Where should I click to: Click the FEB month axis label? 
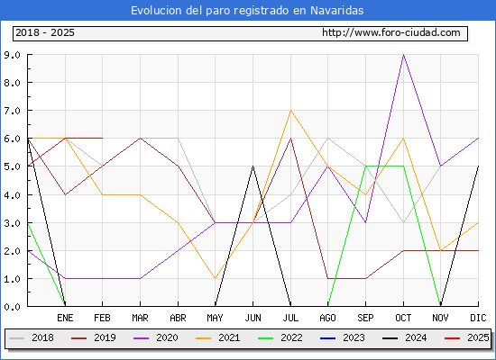[x=103, y=318]
